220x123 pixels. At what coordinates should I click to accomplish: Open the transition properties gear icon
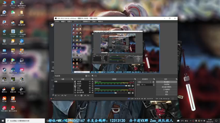(153, 82)
